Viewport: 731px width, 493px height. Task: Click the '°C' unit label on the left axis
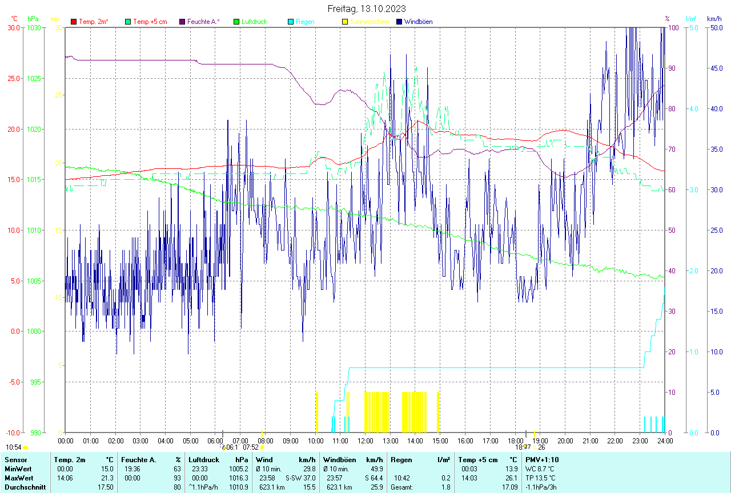point(14,19)
